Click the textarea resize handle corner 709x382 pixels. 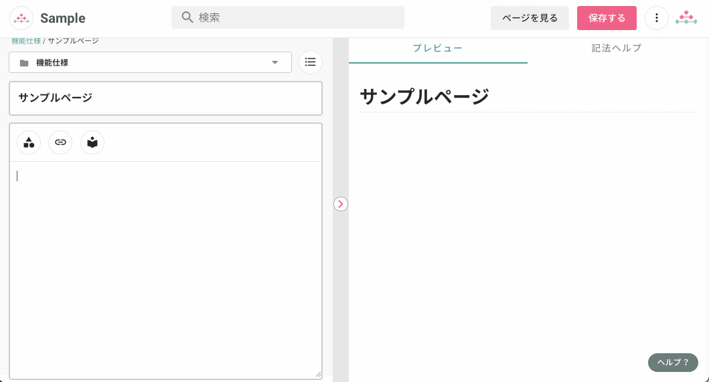pyautogui.click(x=318, y=375)
